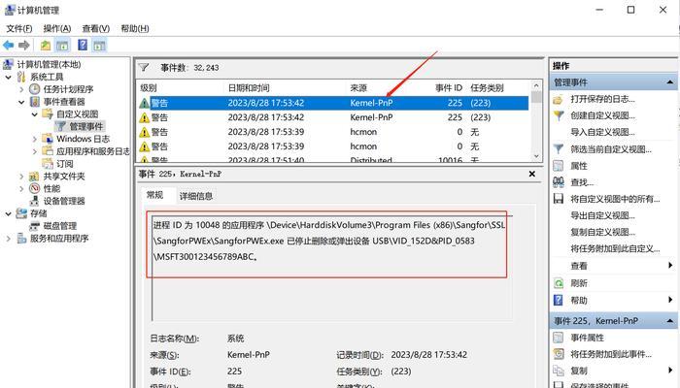680x388 pixels.
Task: Open the View submenu in actions pane
Action: tap(614, 266)
